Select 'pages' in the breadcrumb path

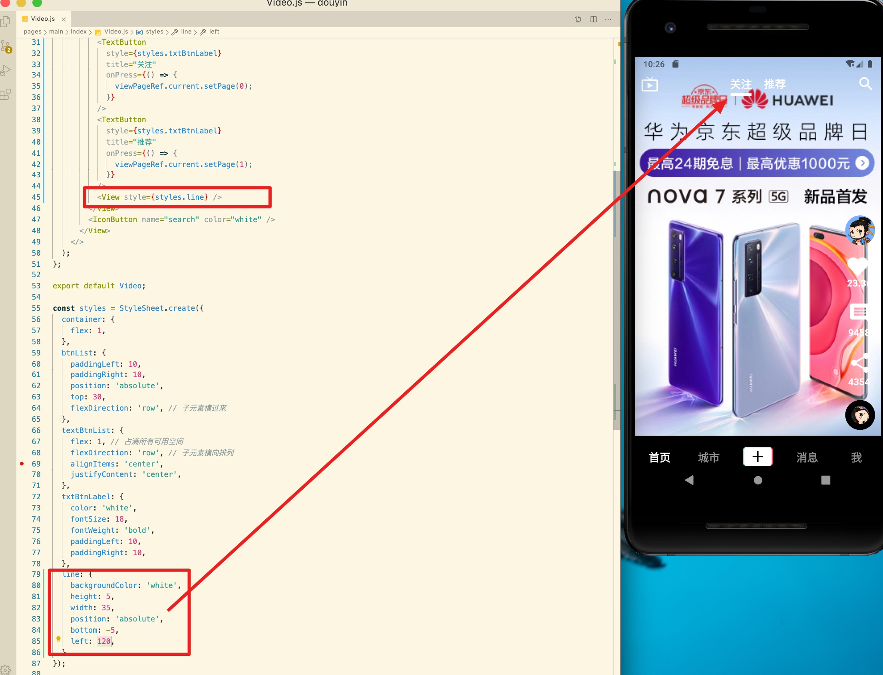coord(32,32)
